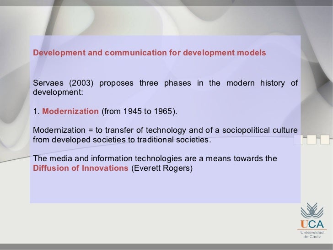This screenshot has width=333, height=250.
Task: Click the red phrase 'Diffusion of Innovations'
Action: click(x=81, y=168)
